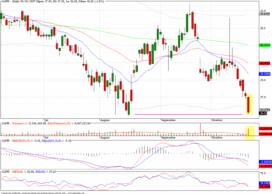The height and width of the screenshot is (194, 272).
Task: Select the 28.0 price axis label
Action: 262,80
